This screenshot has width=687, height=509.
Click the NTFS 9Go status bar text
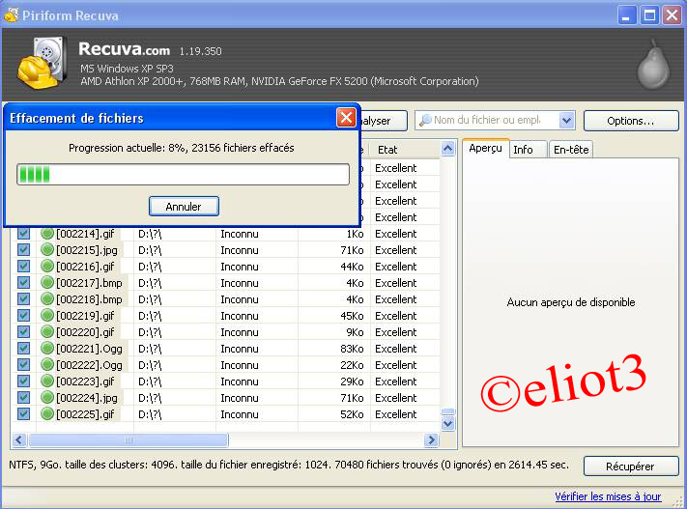(289, 465)
